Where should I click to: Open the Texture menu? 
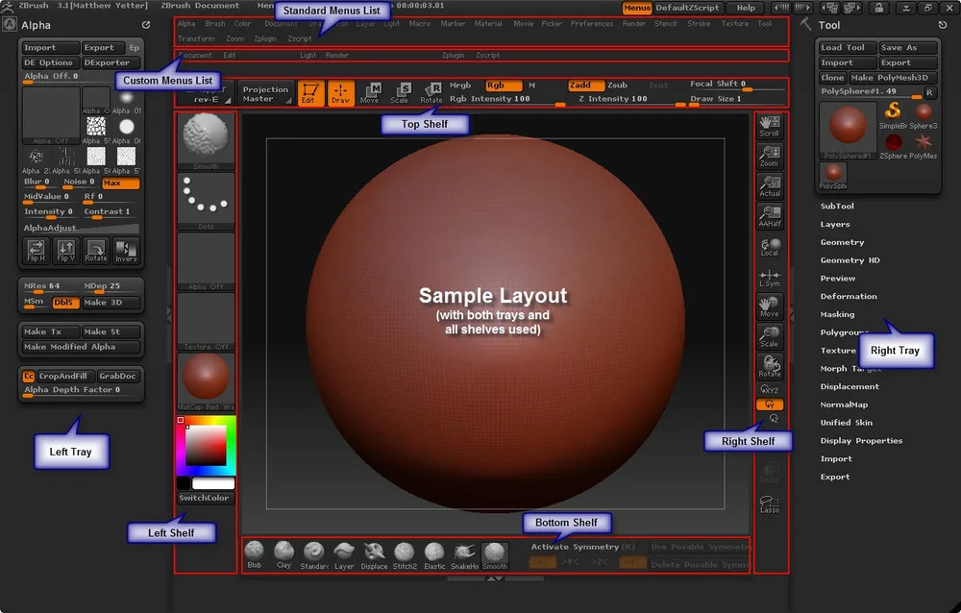(734, 24)
